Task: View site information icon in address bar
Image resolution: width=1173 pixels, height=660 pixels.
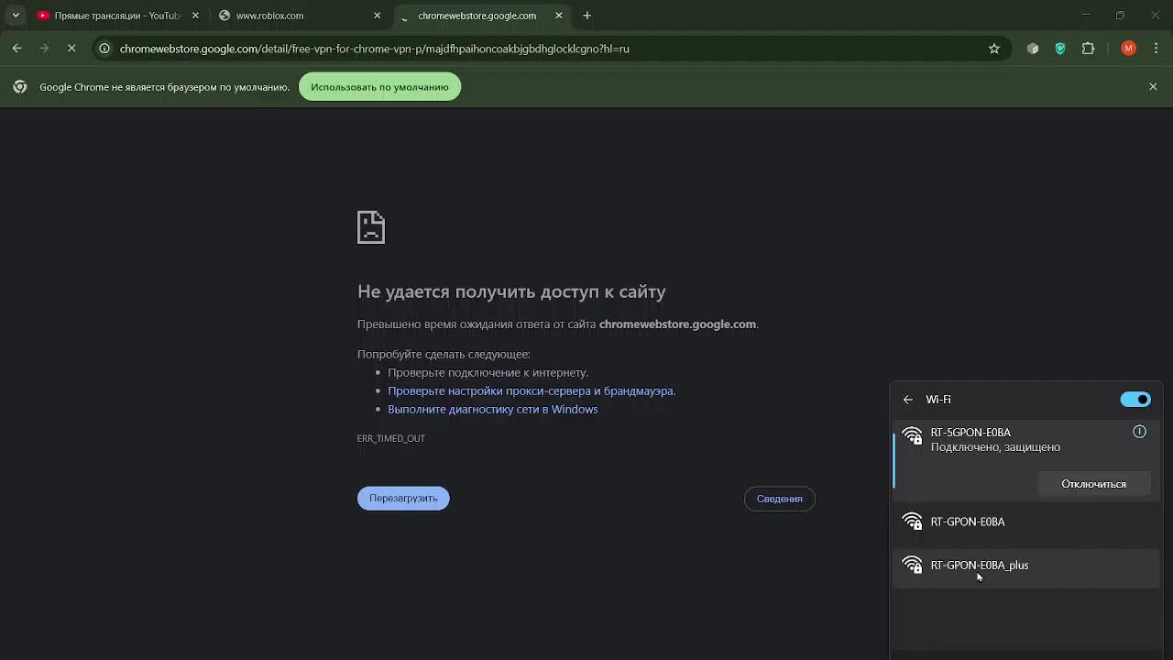Action: point(105,49)
